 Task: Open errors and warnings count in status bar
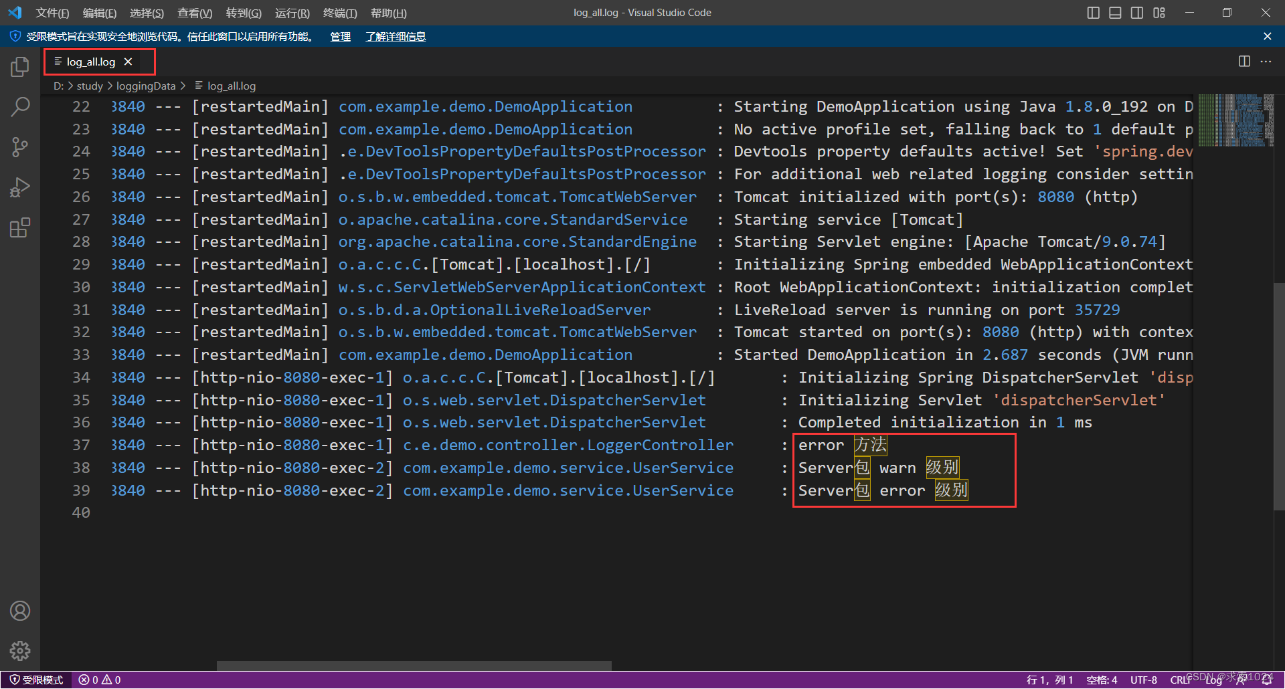click(100, 680)
